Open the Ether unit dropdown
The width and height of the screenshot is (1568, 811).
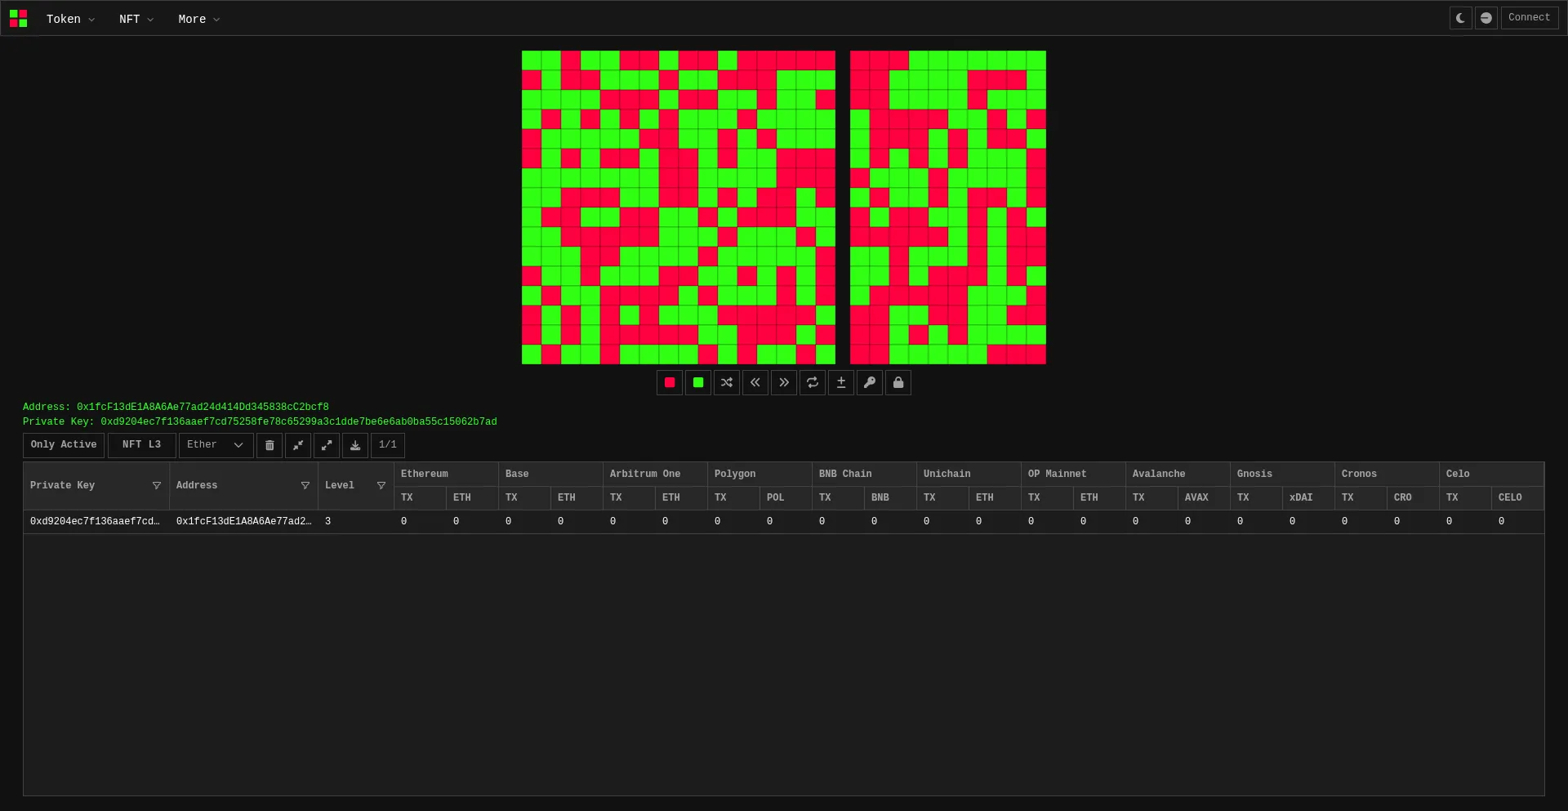click(x=216, y=445)
